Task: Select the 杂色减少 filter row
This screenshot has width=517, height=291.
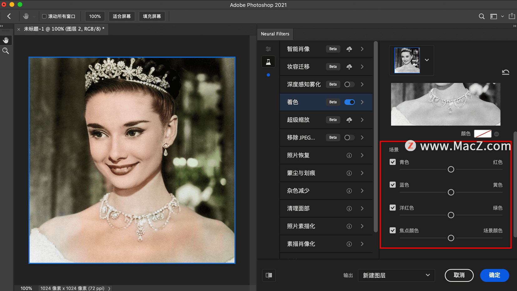Action: coord(326,191)
